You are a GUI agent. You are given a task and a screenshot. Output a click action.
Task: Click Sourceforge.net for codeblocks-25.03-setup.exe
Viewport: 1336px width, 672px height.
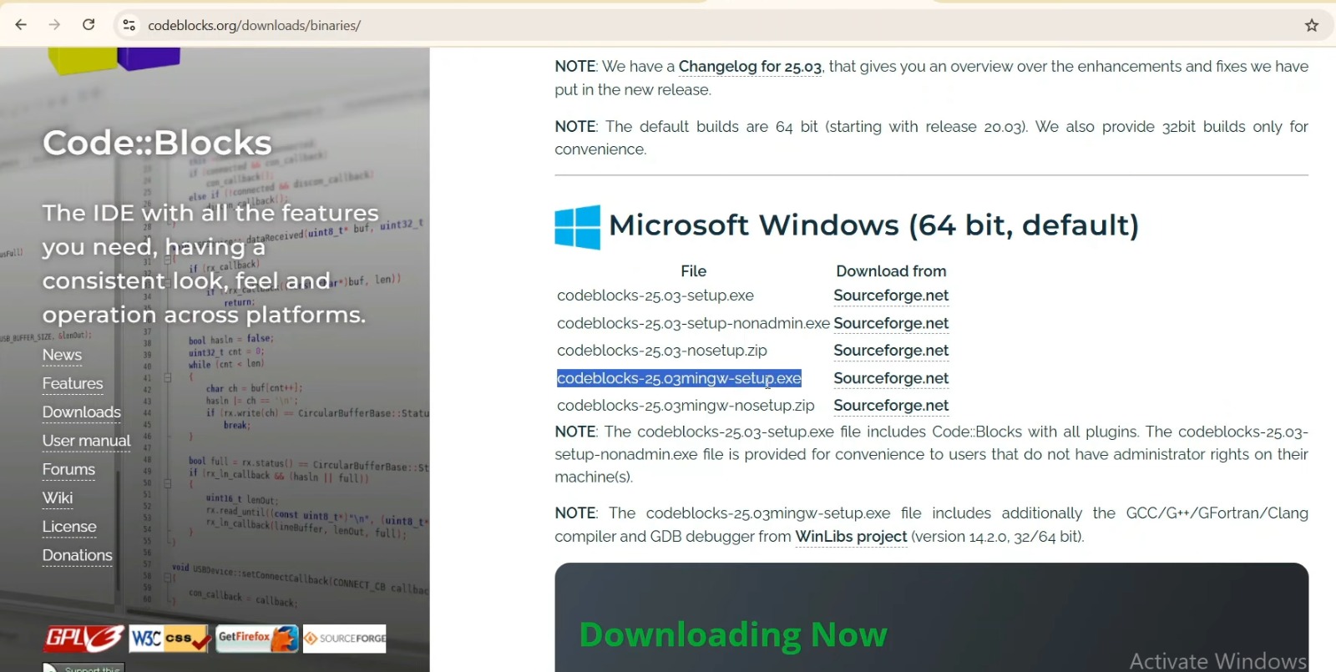891,296
